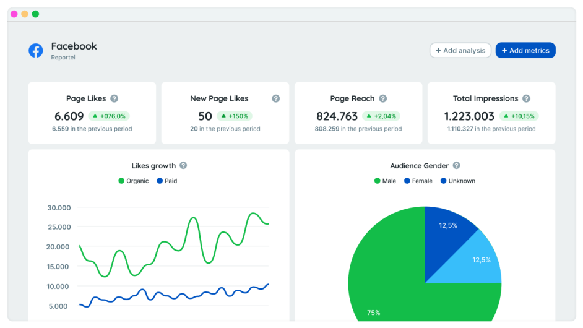Toggle the Female legend entry
This screenshot has height=328, width=583.
[418, 181]
